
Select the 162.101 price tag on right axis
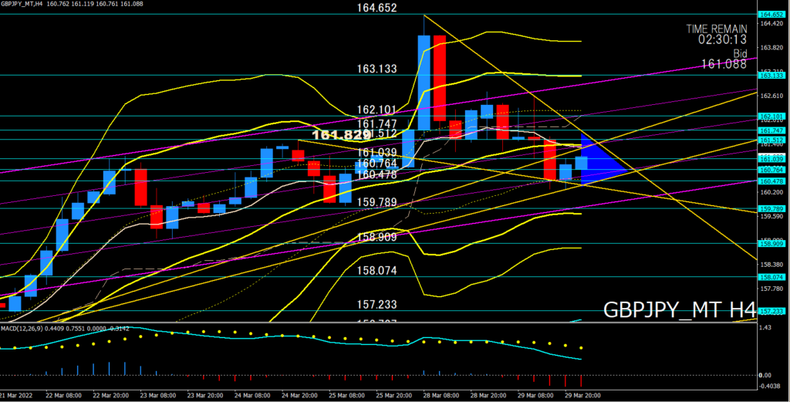pos(771,117)
